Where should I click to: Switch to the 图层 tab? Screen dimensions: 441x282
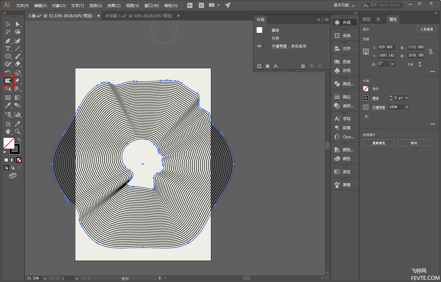tap(366, 19)
